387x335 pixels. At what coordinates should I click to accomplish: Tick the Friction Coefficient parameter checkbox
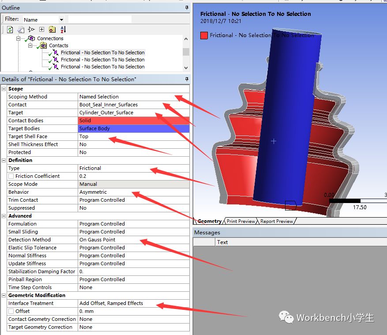coord(11,176)
